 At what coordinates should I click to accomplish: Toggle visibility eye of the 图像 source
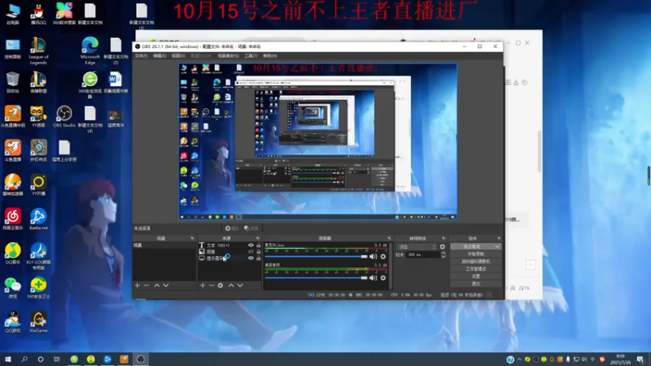pos(251,251)
